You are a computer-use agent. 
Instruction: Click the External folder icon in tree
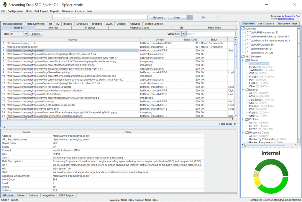click(x=247, y=90)
